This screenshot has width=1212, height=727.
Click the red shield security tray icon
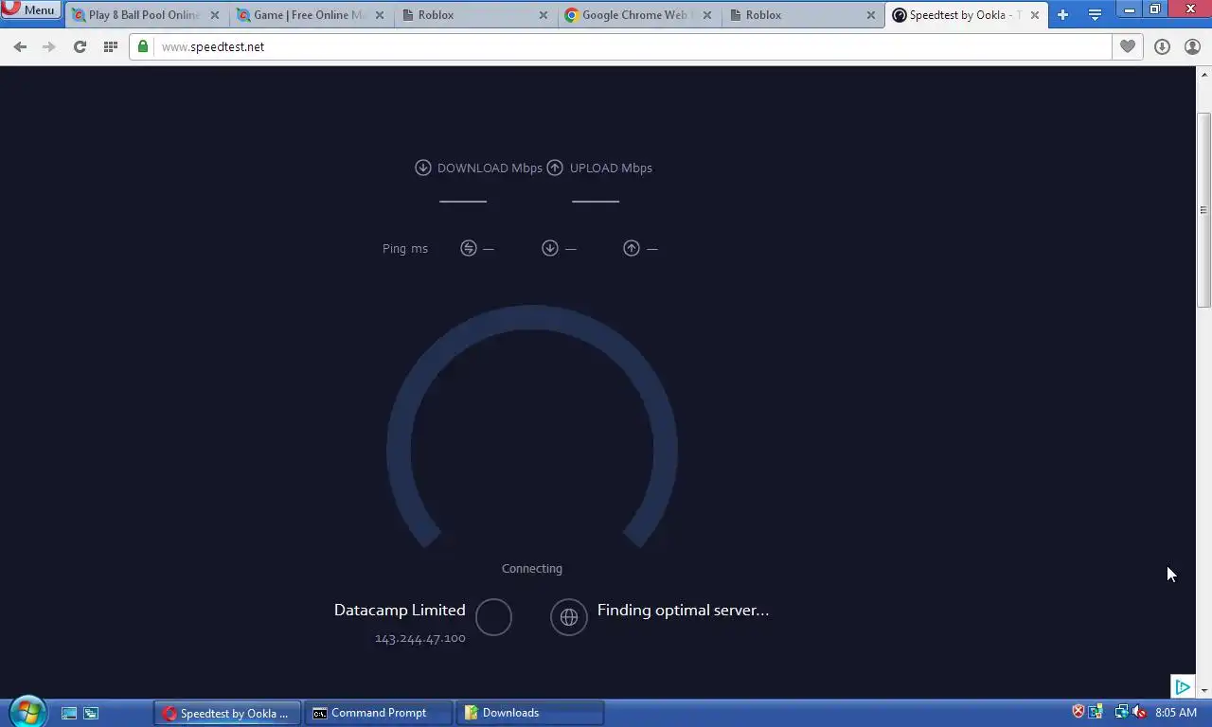point(1078,712)
